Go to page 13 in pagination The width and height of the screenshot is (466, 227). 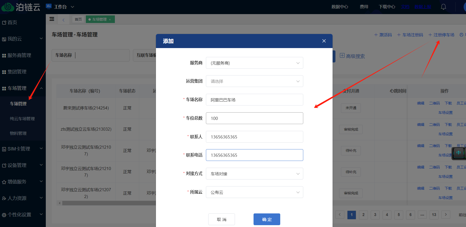[x=434, y=215]
